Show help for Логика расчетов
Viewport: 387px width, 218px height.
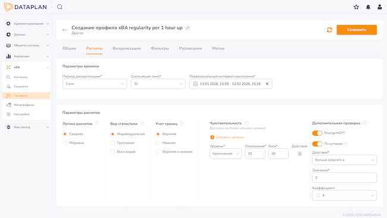[96, 123]
